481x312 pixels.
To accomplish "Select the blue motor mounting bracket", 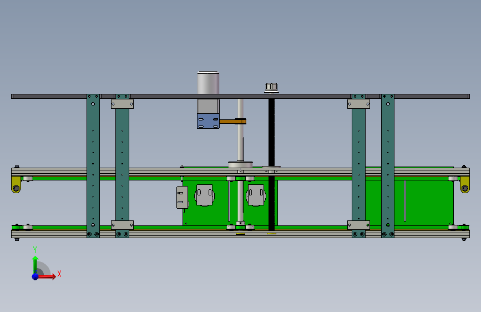I will click(x=208, y=121).
